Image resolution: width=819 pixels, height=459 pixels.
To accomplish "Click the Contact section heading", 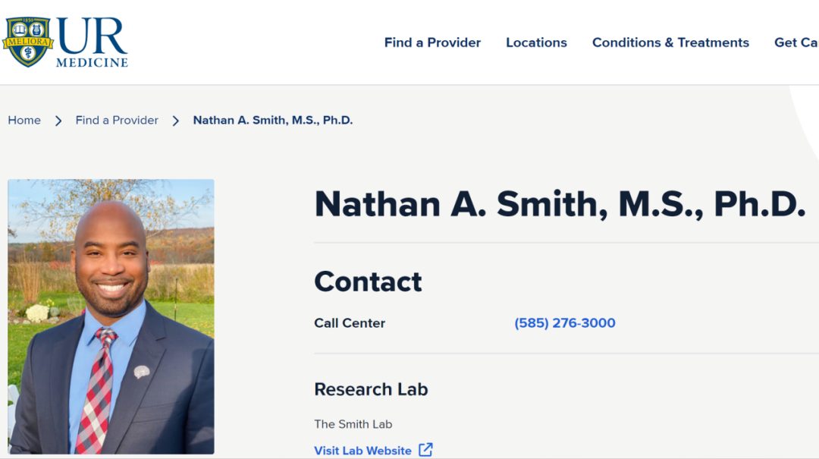I will [x=368, y=281].
